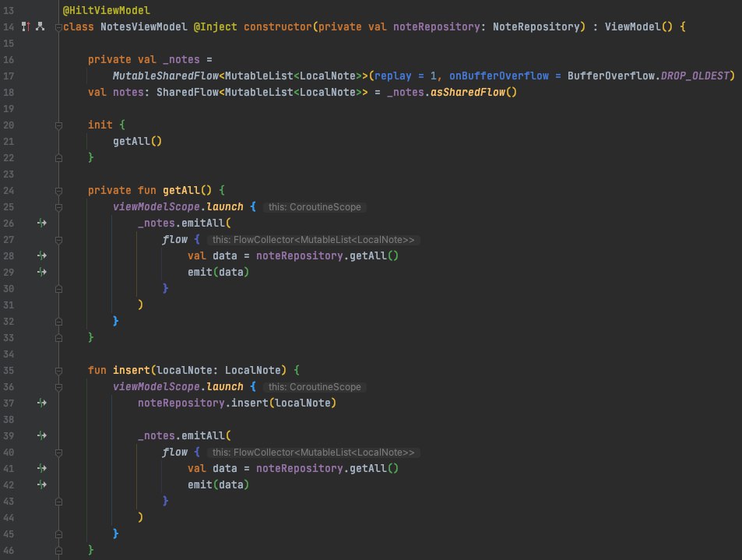Click _notes.emitAll( on line 26
The image size is (742, 560).
185,223
